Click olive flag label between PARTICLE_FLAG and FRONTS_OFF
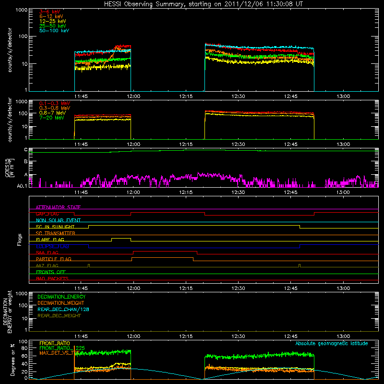The image size is (384, 384). pos(47,265)
